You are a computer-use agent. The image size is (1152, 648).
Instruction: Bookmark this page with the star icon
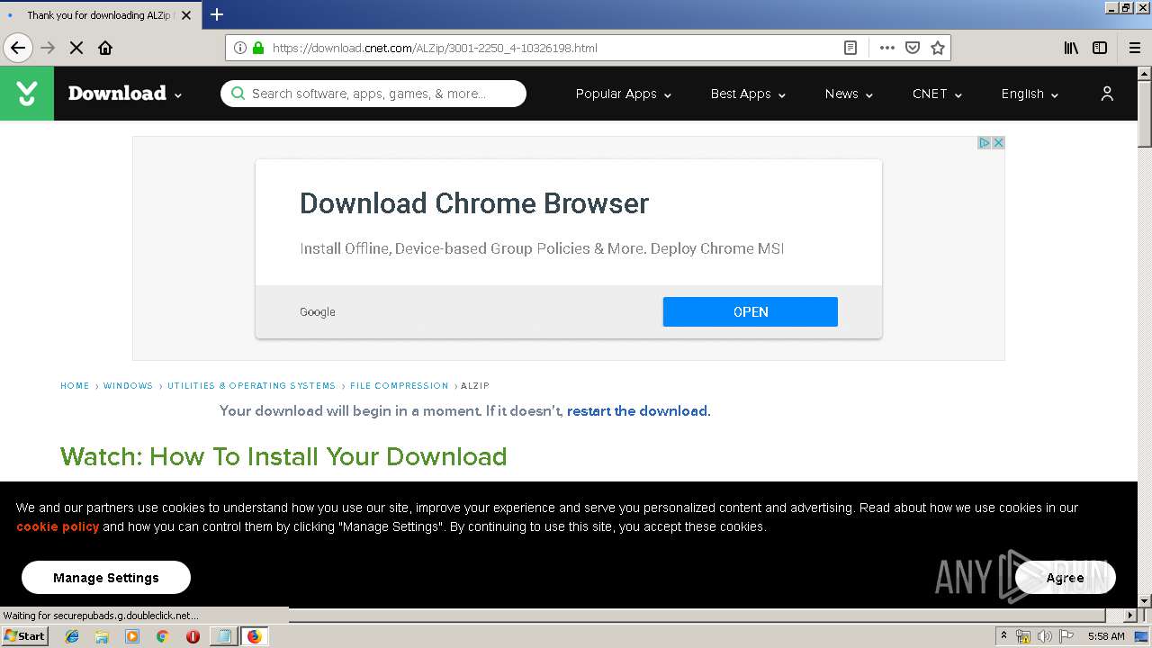pyautogui.click(x=938, y=48)
